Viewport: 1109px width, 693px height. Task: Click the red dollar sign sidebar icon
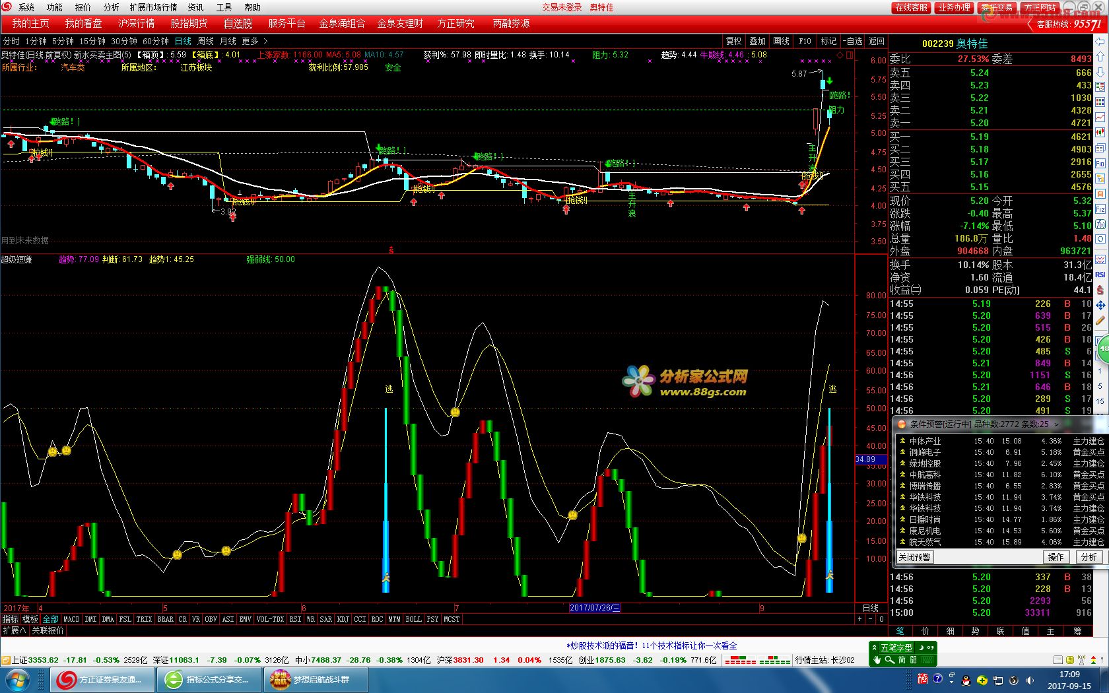coord(1100,289)
